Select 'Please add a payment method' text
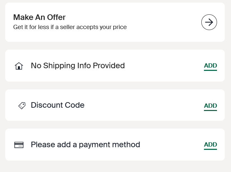Screen dimensions: 231x172 (85, 145)
